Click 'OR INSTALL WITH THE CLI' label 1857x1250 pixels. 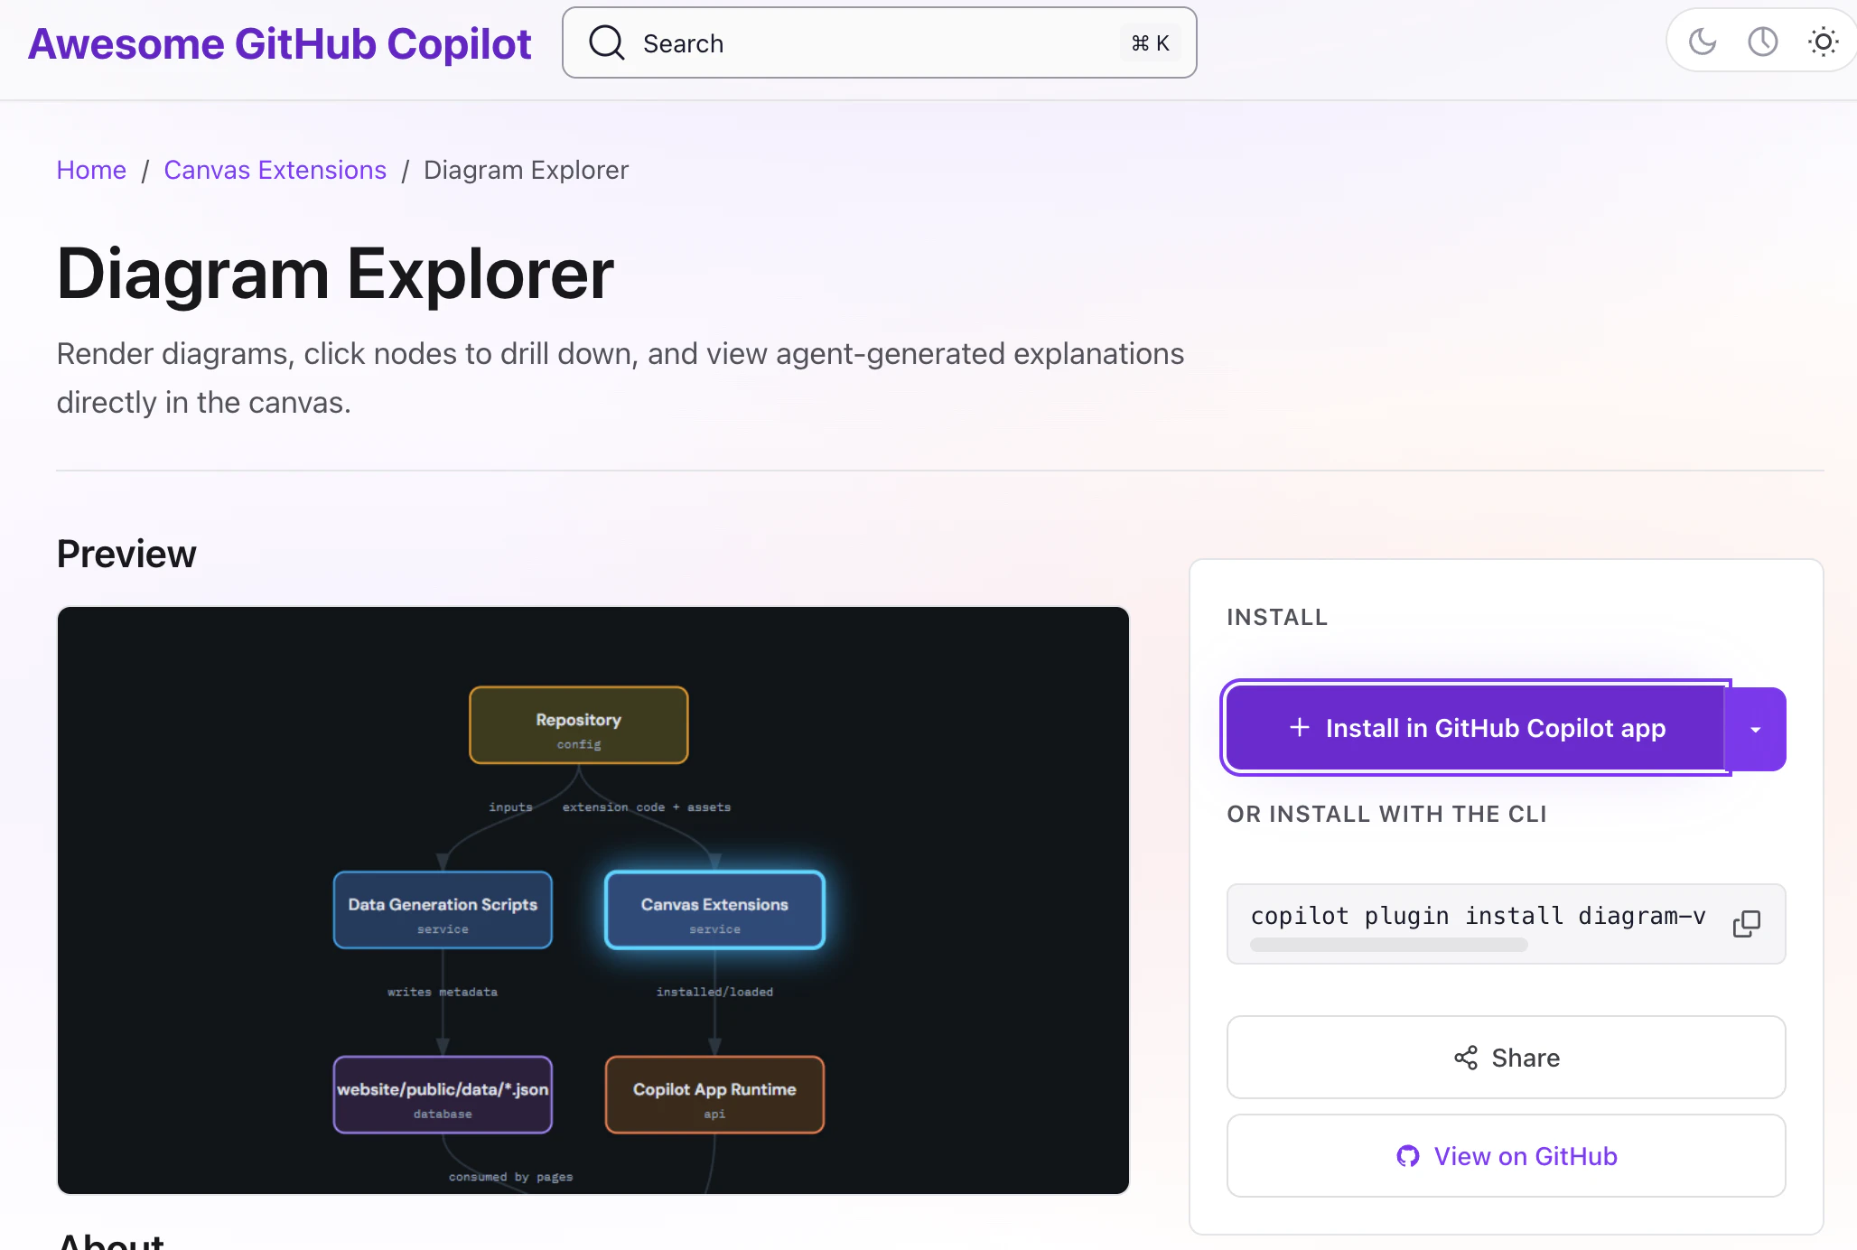(1386, 814)
